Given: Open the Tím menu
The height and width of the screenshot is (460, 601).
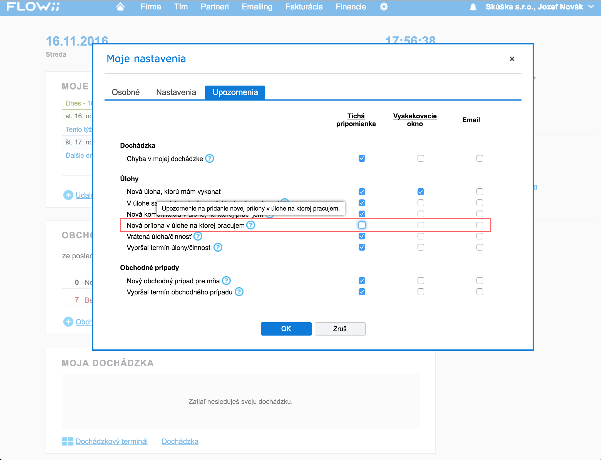Looking at the screenshot, I should pos(181,7).
